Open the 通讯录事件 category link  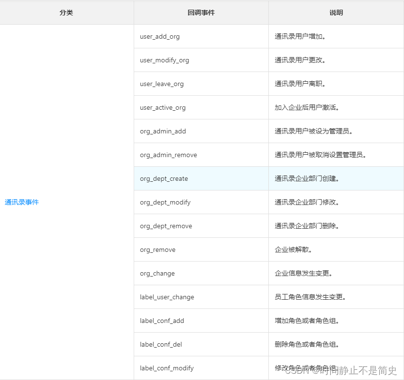tap(22, 203)
